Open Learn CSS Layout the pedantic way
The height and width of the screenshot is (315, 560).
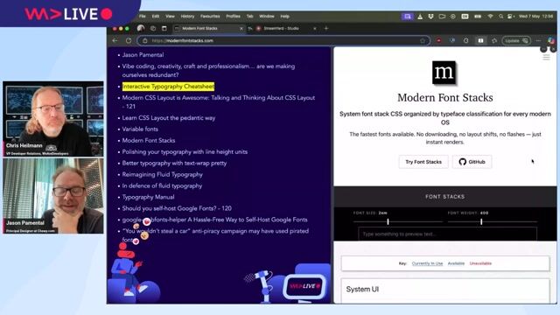[x=169, y=118]
